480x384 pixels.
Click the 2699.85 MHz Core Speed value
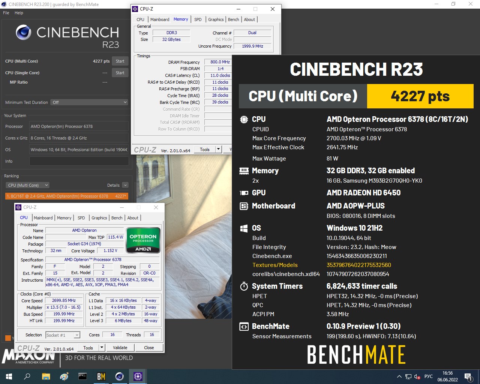tap(64, 301)
